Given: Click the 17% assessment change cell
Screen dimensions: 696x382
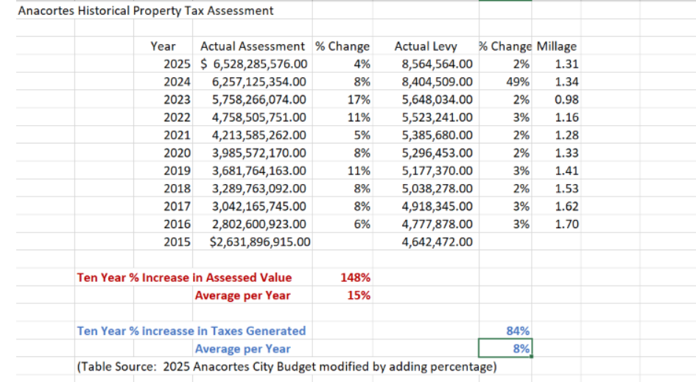Looking at the screenshot, I should coord(359,99).
